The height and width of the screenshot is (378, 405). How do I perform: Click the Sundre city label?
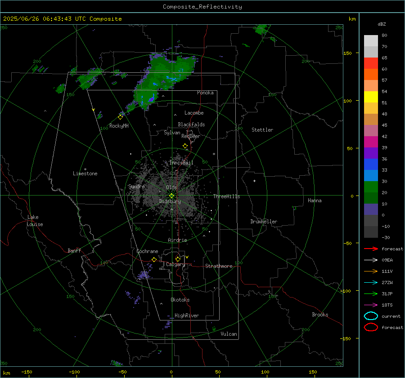136,186
